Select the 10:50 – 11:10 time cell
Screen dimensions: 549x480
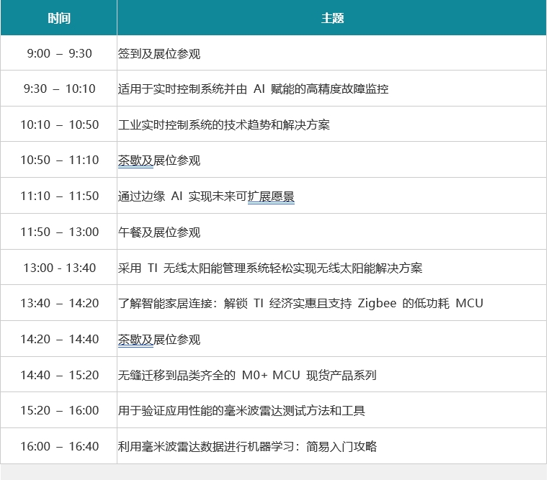pos(59,160)
